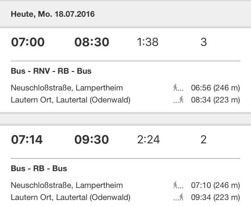Tap the walking icon beside 08:34
This screenshot has height=206, width=251.
pyautogui.click(x=178, y=100)
